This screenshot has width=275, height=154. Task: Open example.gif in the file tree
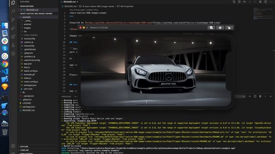pos(29,74)
